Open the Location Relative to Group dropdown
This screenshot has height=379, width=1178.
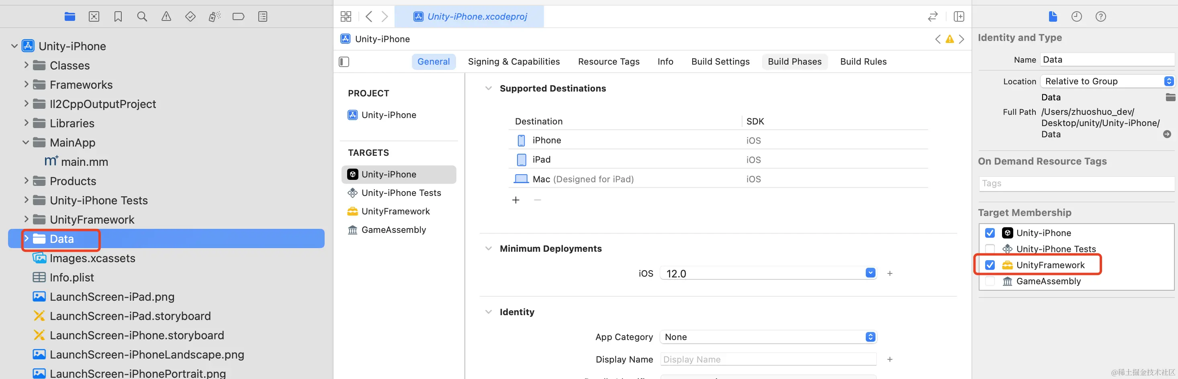tap(1107, 82)
